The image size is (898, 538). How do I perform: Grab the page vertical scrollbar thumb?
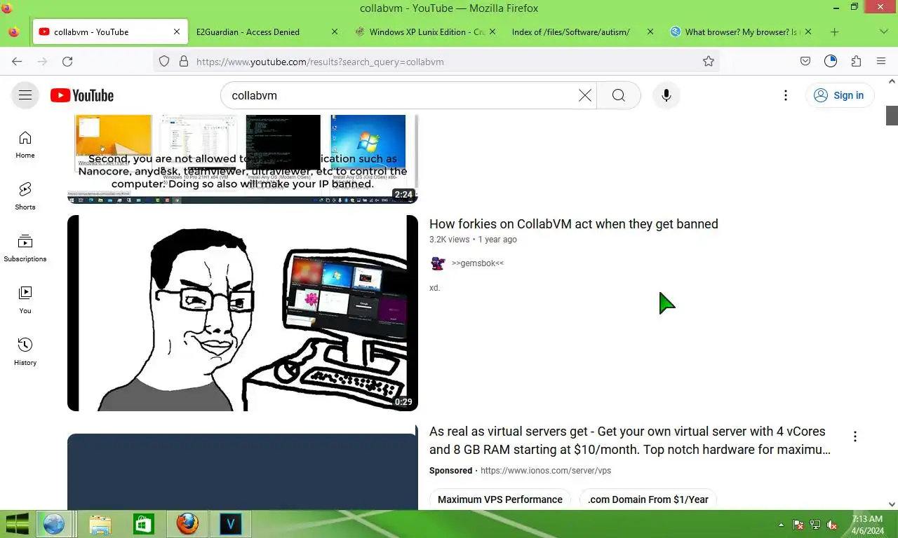892,115
